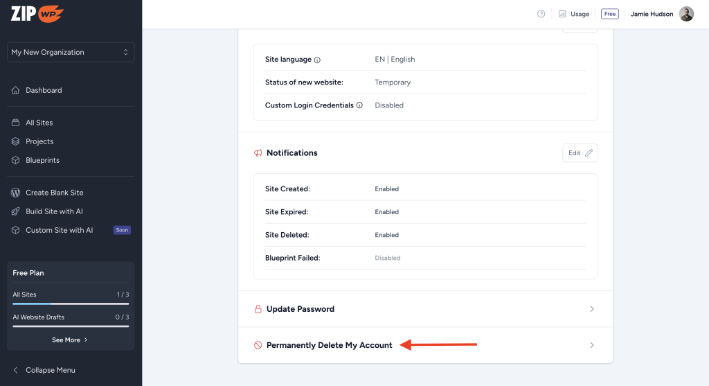Click the Free plan badge
This screenshot has width=709, height=386.
click(609, 14)
